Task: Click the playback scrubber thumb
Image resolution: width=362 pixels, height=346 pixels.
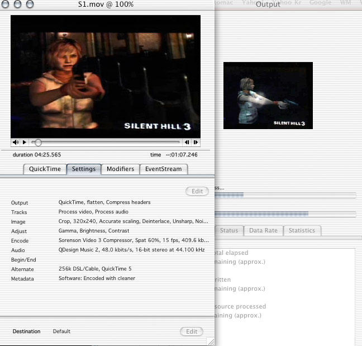Action: [x=38, y=143]
